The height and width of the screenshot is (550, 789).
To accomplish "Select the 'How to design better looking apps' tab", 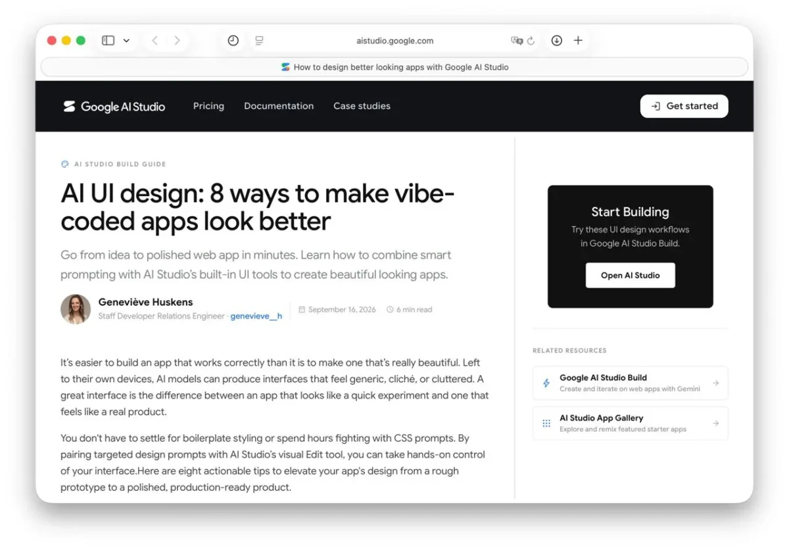I will click(x=394, y=67).
